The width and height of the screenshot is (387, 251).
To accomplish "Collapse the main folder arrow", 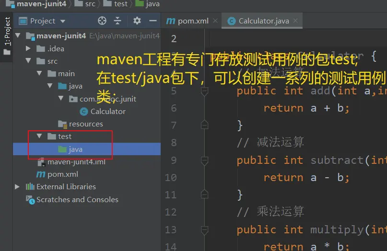I will coord(40,73).
